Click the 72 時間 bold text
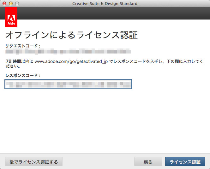Screen dimensions: 210x169 tap(13, 61)
